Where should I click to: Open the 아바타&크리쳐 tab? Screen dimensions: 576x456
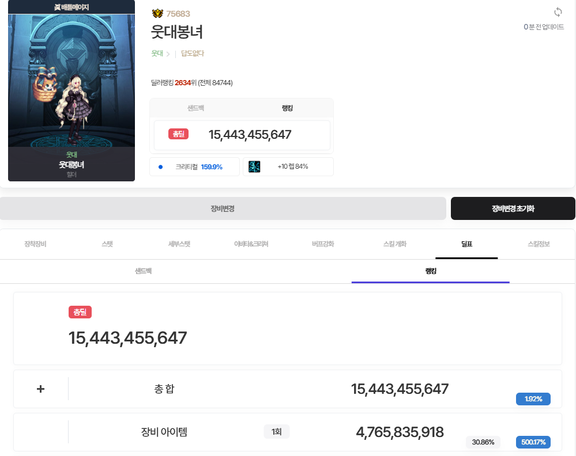(x=251, y=244)
